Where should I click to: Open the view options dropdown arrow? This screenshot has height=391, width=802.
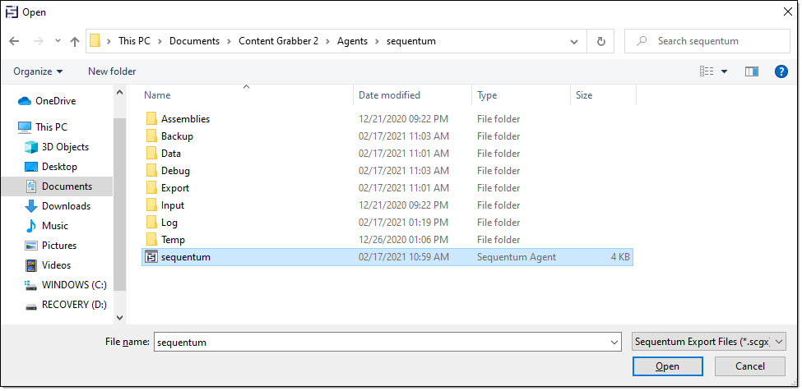(725, 71)
